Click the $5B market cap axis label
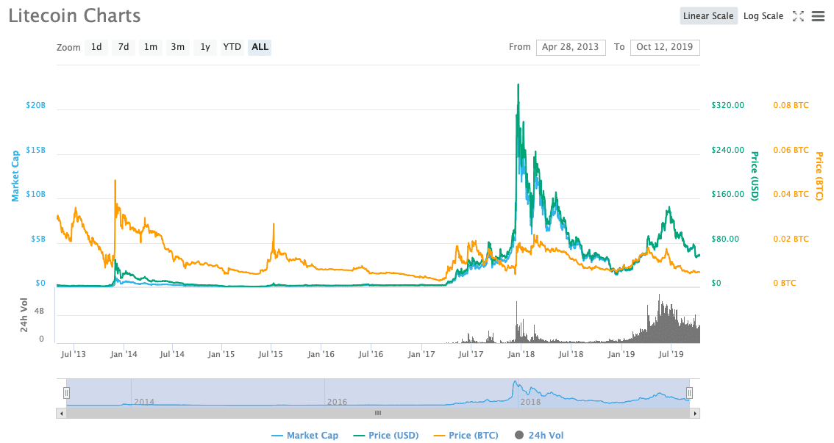Viewport: 834px width, 443px height. 38,239
